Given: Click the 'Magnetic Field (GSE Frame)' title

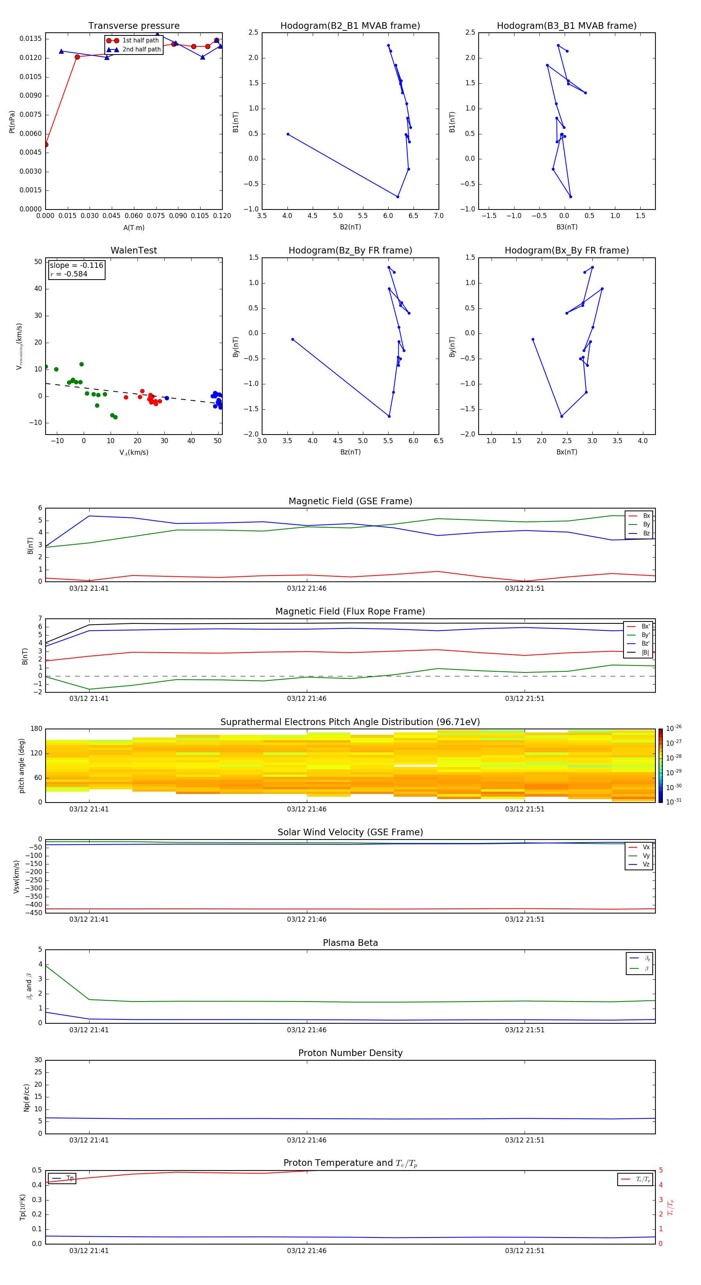Looking at the screenshot, I should pyautogui.click(x=350, y=501).
